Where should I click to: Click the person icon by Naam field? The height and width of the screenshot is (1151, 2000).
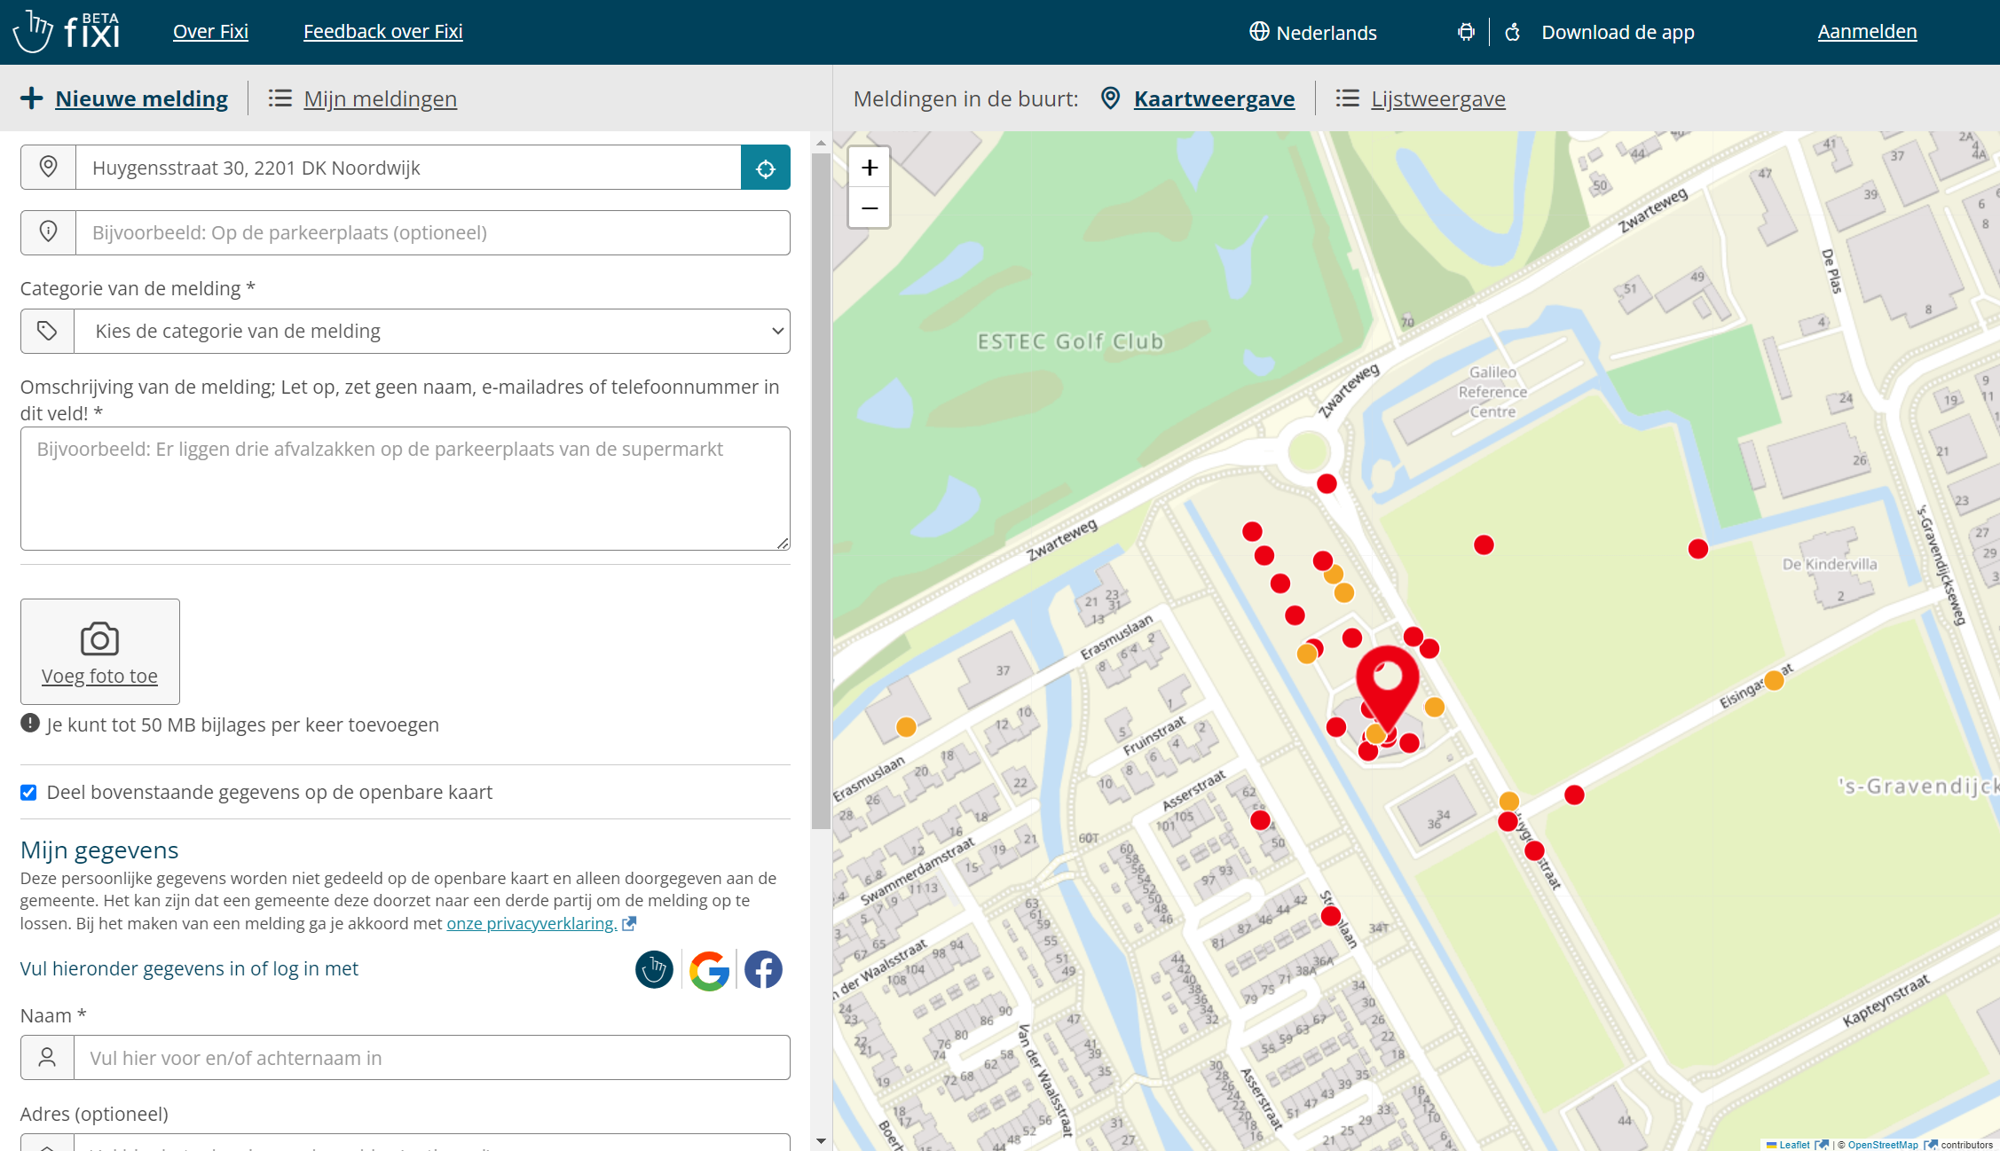click(48, 1057)
